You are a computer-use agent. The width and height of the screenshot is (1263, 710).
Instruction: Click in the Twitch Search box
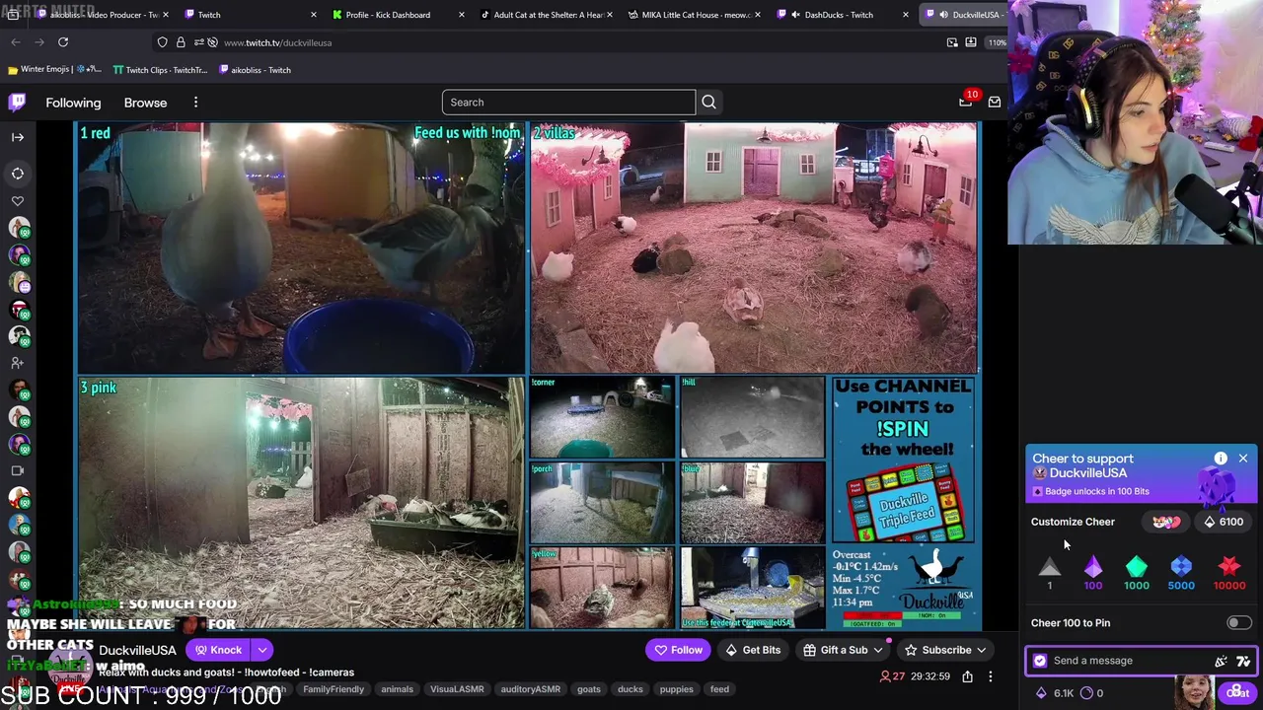[x=568, y=103]
